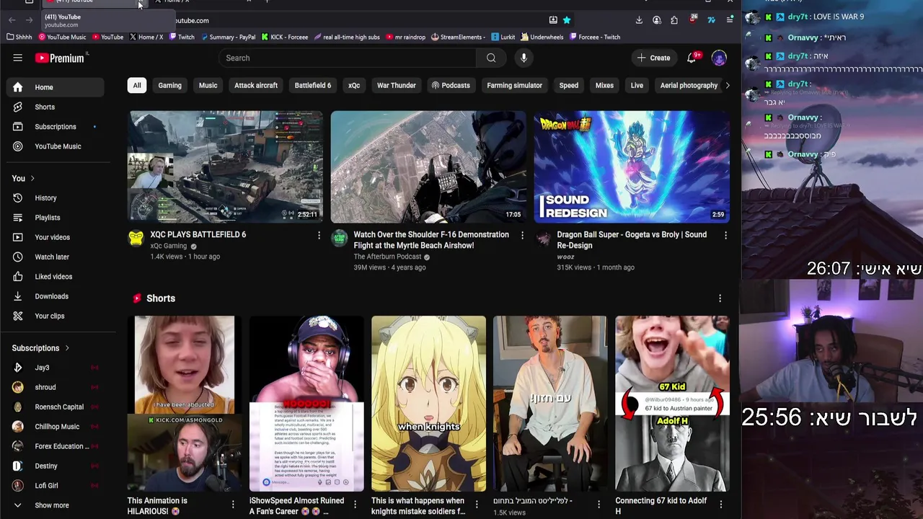Open watch History
Screen dimensions: 923x519
point(56,198)
